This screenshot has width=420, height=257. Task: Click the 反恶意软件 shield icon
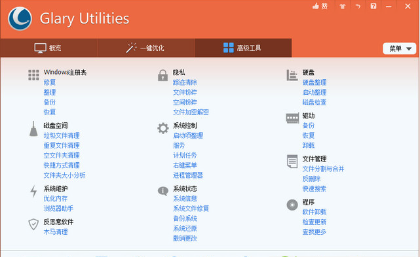click(x=33, y=224)
